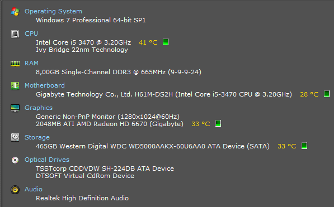Open the Audio section heading
Screen dimensions: 334x207
tap(34, 189)
